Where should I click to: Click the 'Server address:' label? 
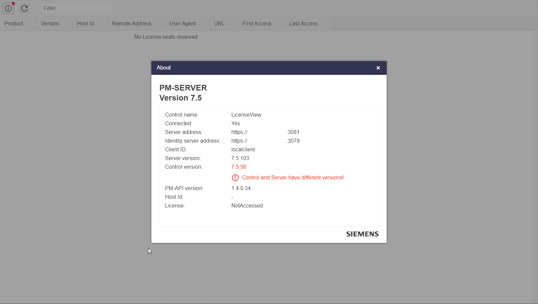[x=184, y=132]
